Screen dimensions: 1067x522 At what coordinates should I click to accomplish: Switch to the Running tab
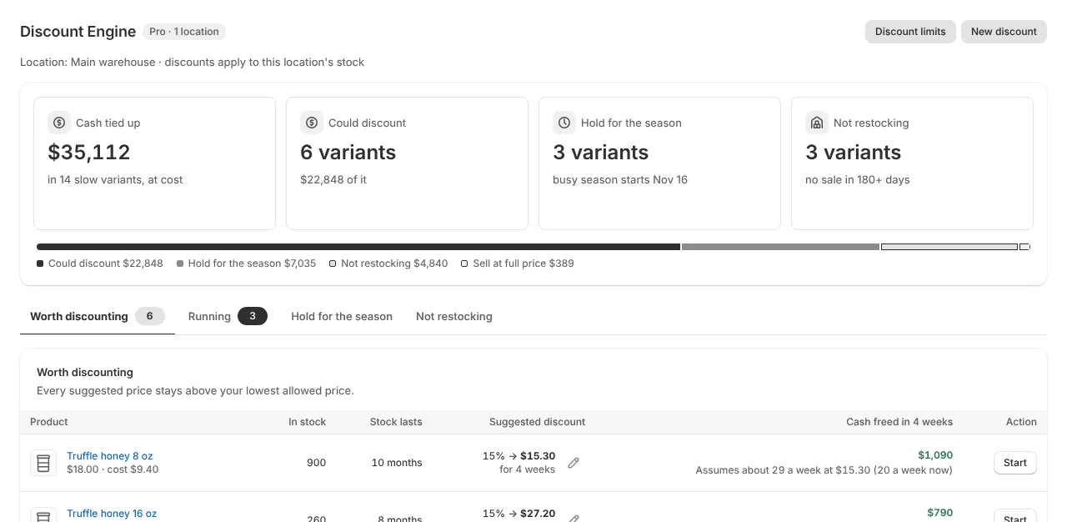tap(228, 316)
